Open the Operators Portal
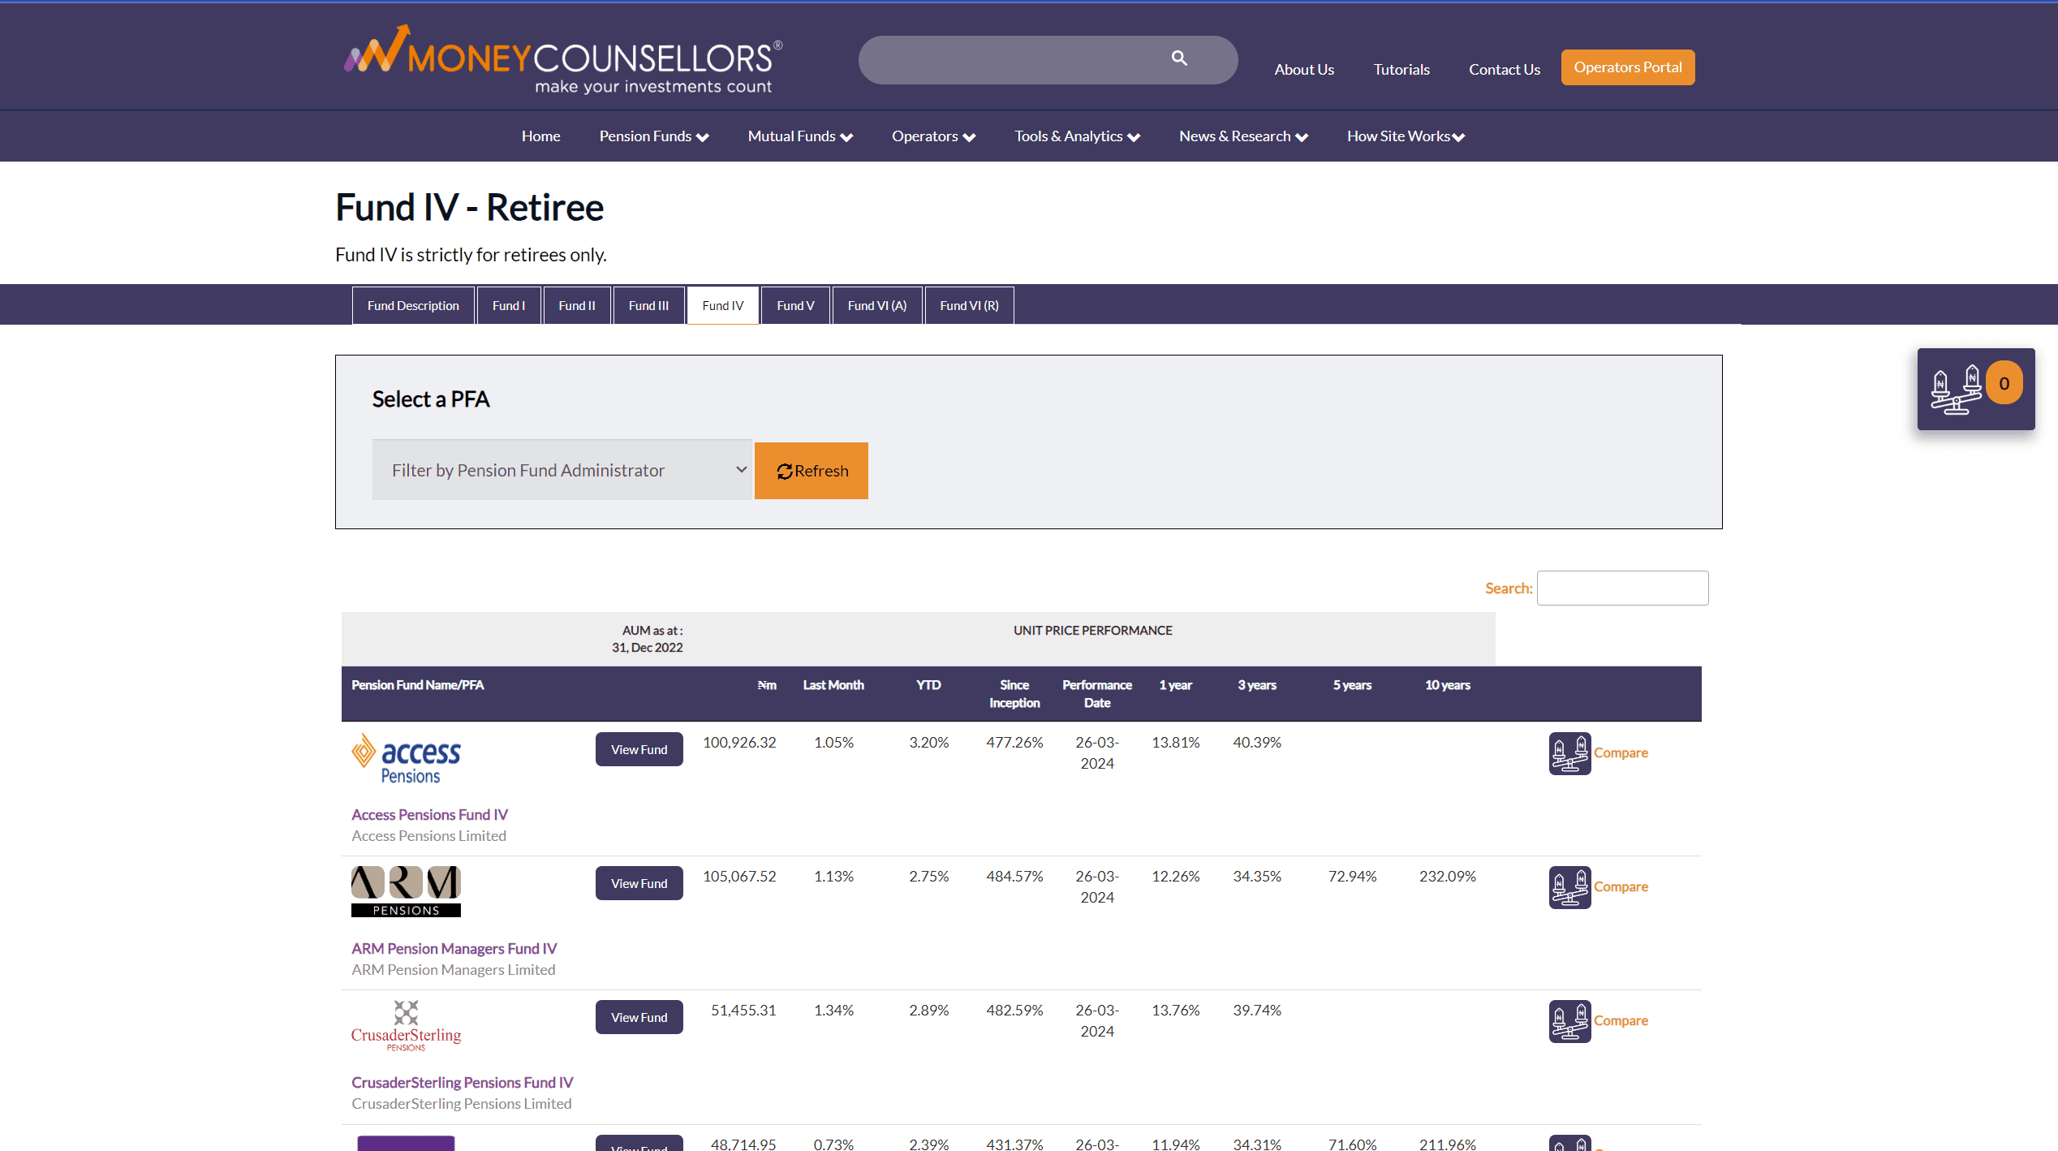Image resolution: width=2058 pixels, height=1151 pixels. 1628,67
